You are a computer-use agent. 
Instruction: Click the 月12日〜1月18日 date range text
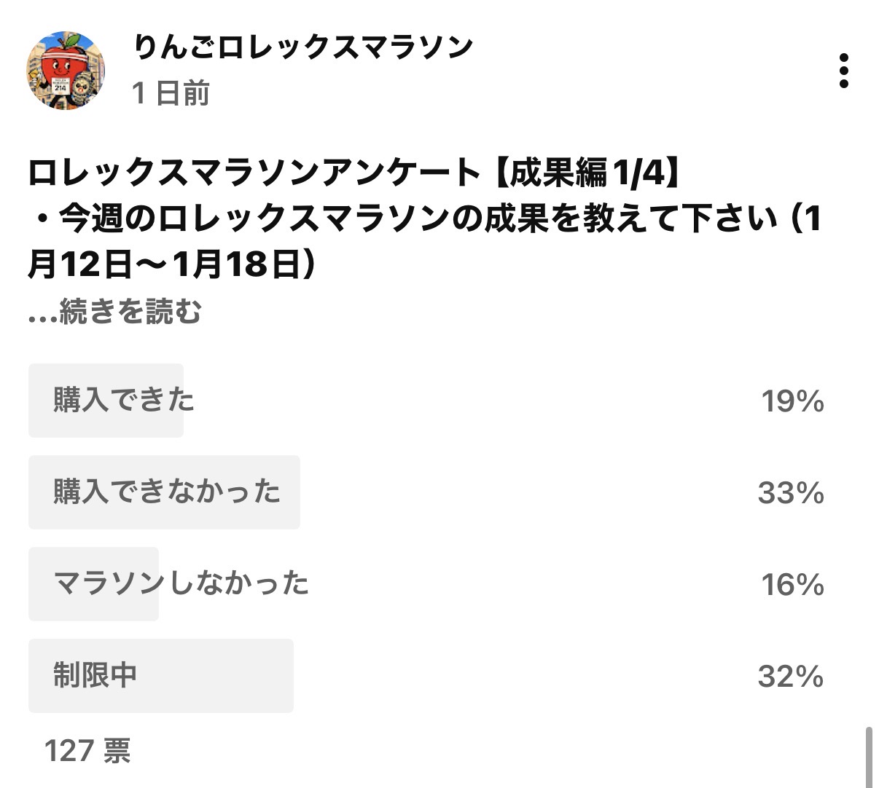(172, 264)
